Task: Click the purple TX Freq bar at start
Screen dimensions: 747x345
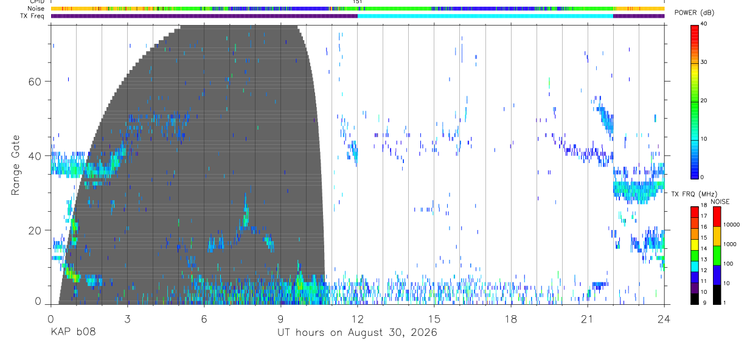Action: point(204,16)
